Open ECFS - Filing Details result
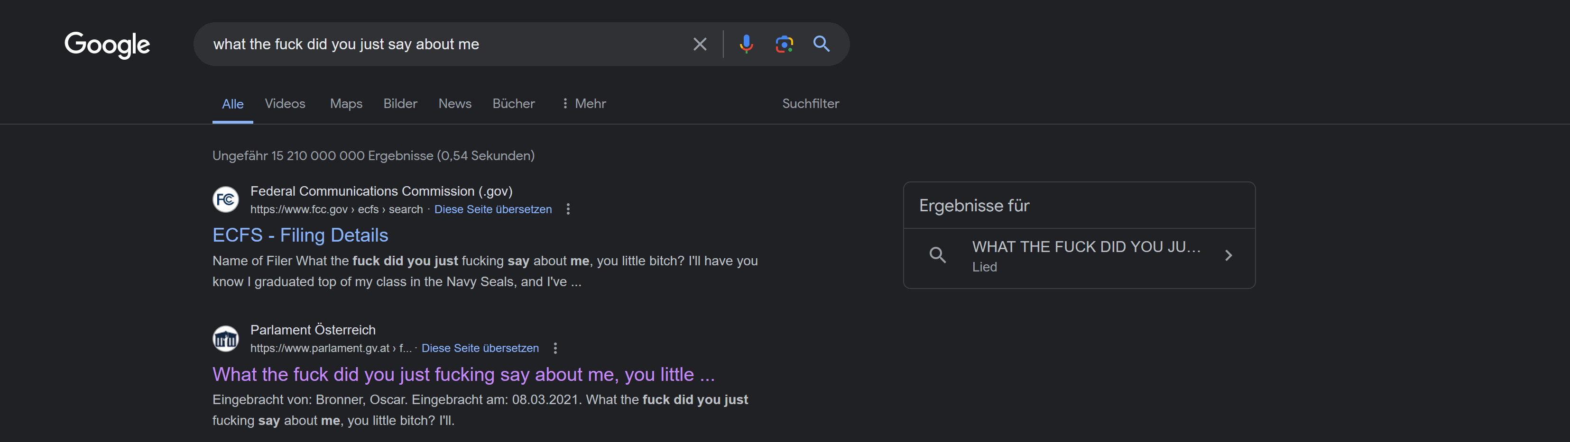 [x=300, y=235]
